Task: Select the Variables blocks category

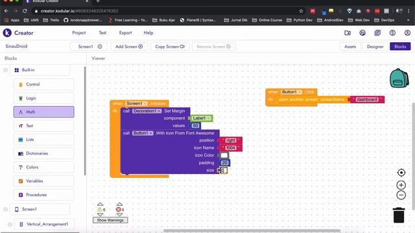Action: (43, 181)
